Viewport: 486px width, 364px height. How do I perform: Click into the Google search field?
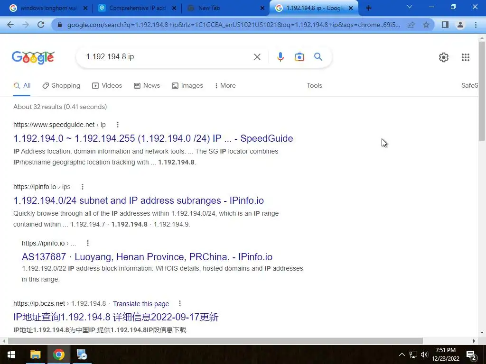pos(168,57)
